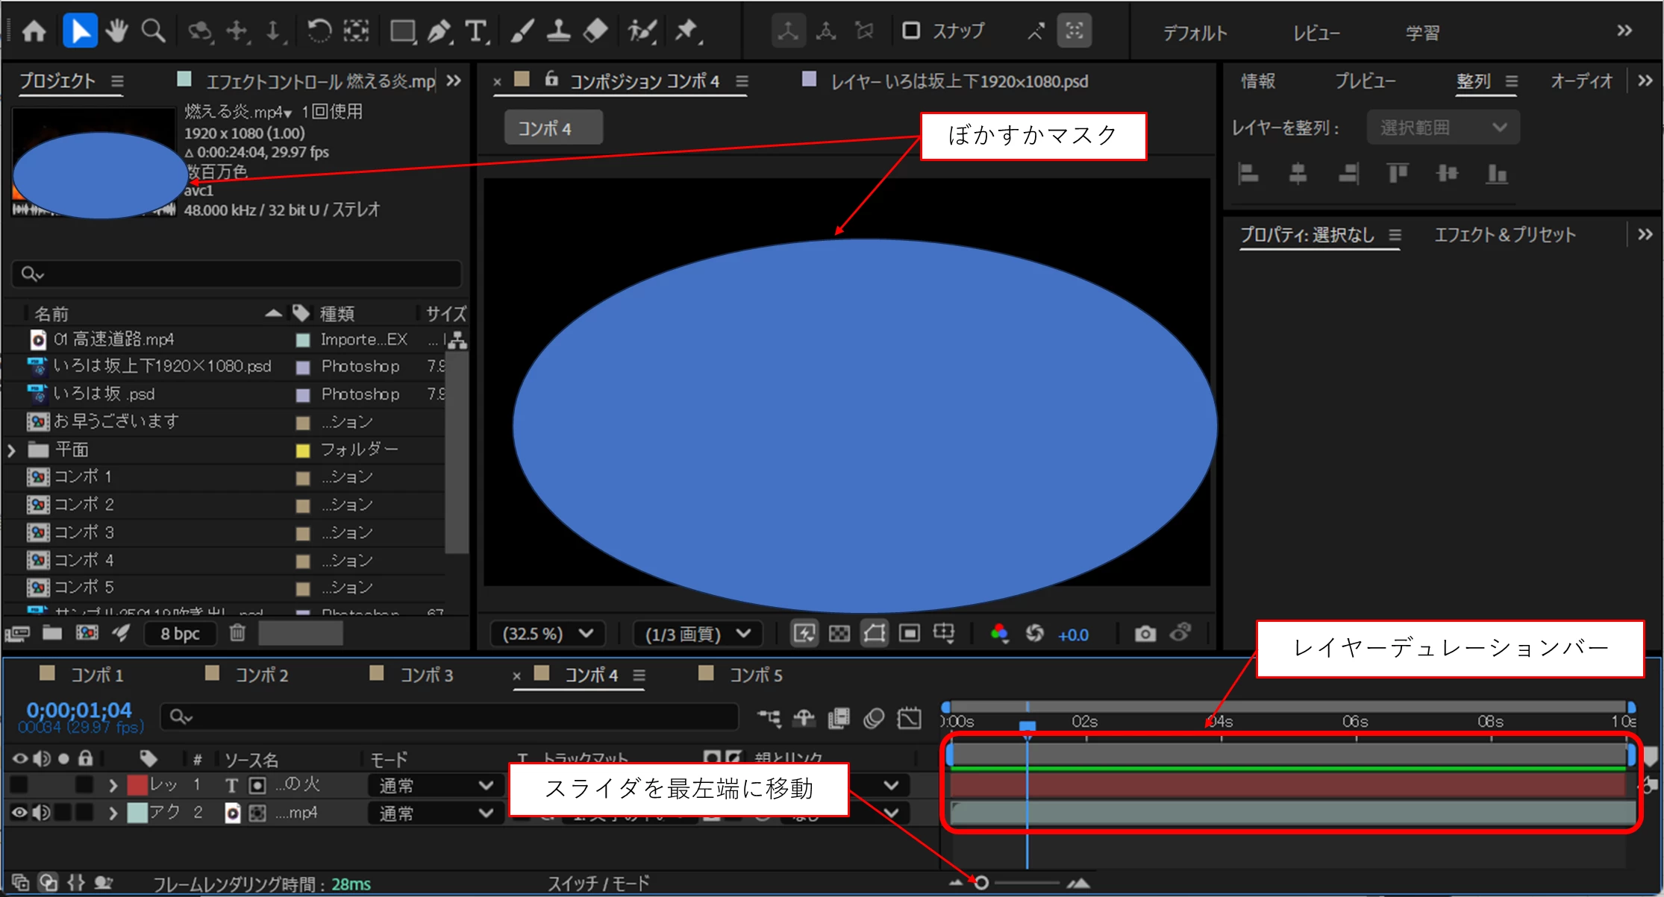Switch to 学習 workspace
1664x897 pixels.
tap(1422, 33)
